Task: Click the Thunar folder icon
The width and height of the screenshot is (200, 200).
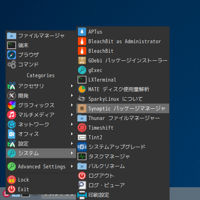Action: click(x=82, y=118)
